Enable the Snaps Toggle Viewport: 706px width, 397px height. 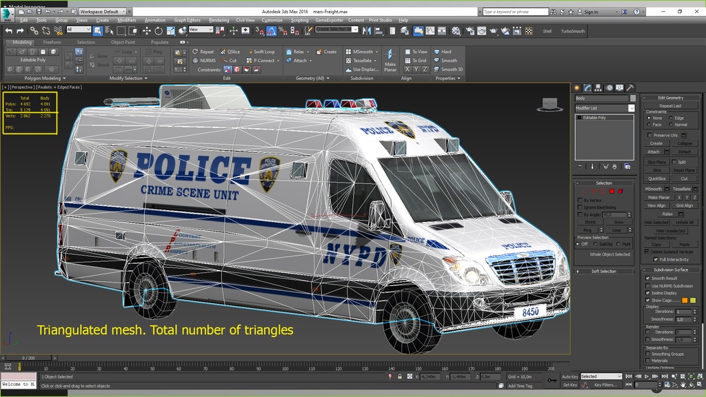[x=259, y=31]
